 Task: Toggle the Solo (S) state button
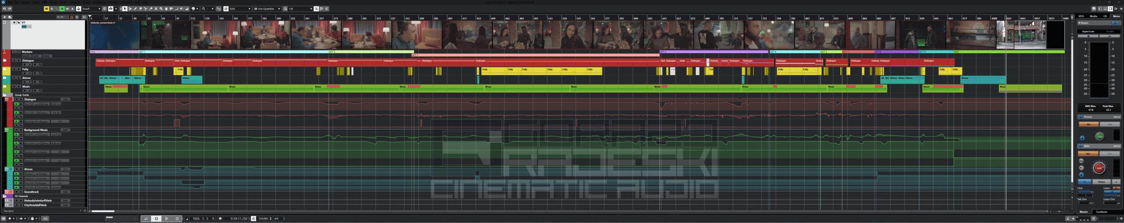coord(52,9)
